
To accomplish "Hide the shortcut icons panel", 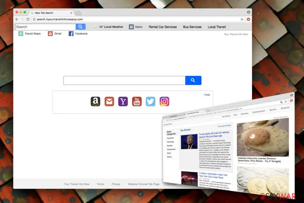I will point(207,95).
